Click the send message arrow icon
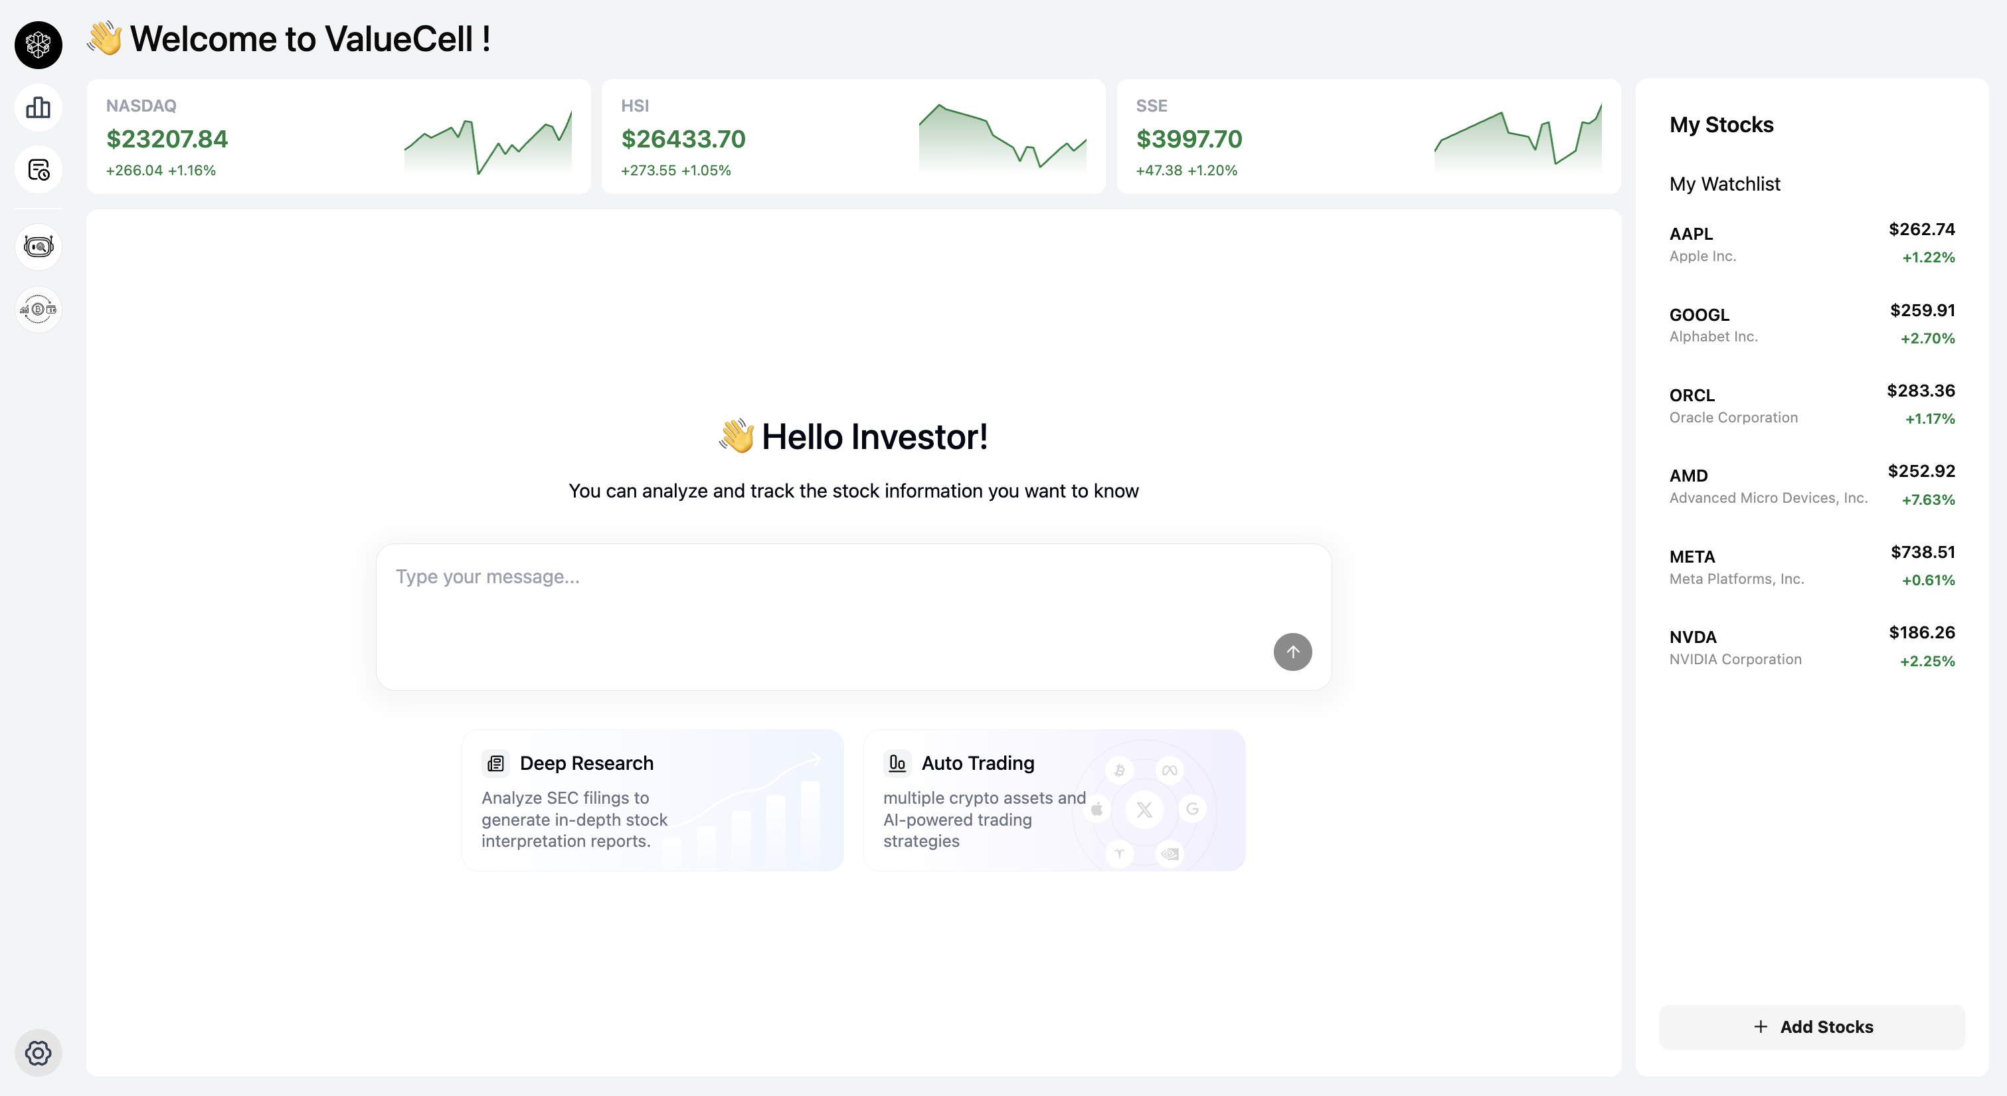The width and height of the screenshot is (2007, 1096). [x=1292, y=652]
